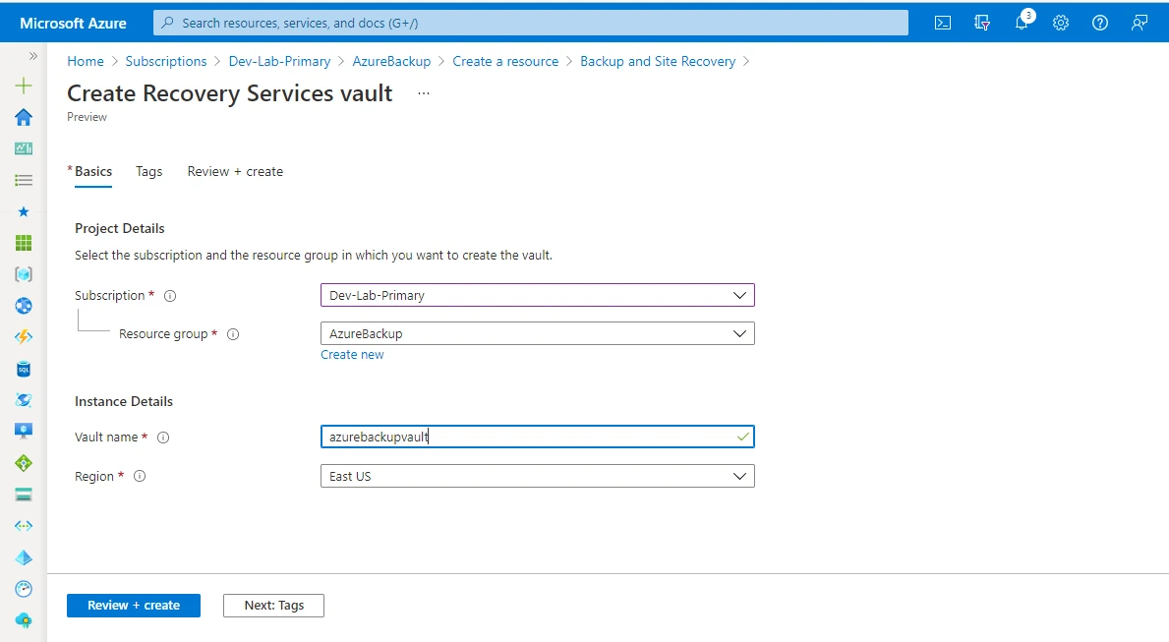
Task: Go Home using the sidebar house icon
Action: 23,117
